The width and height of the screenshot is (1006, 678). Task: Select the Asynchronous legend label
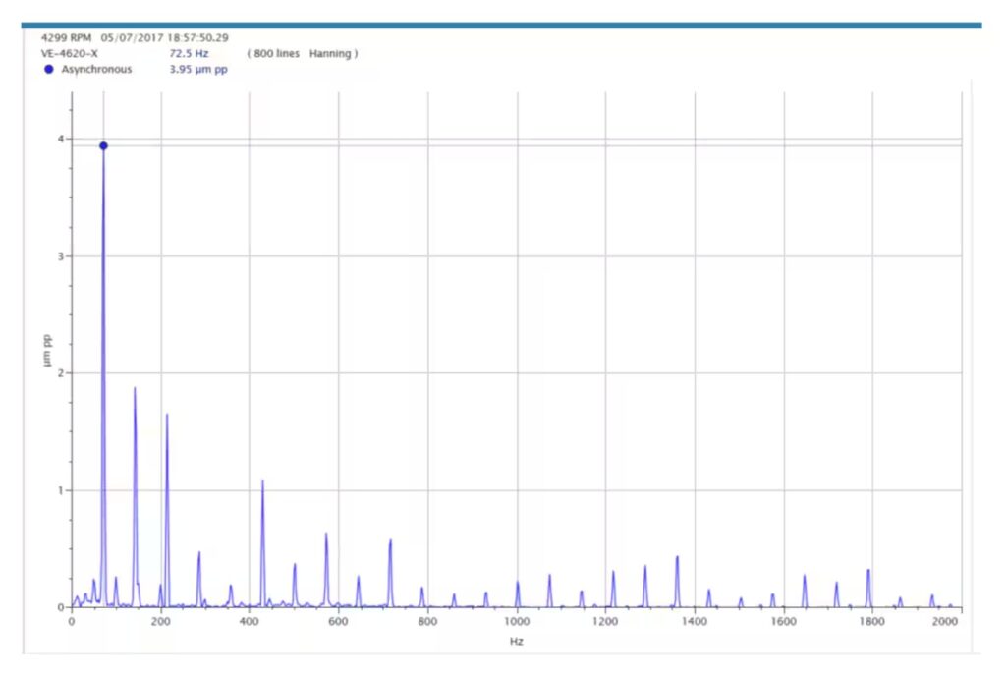[x=98, y=70]
